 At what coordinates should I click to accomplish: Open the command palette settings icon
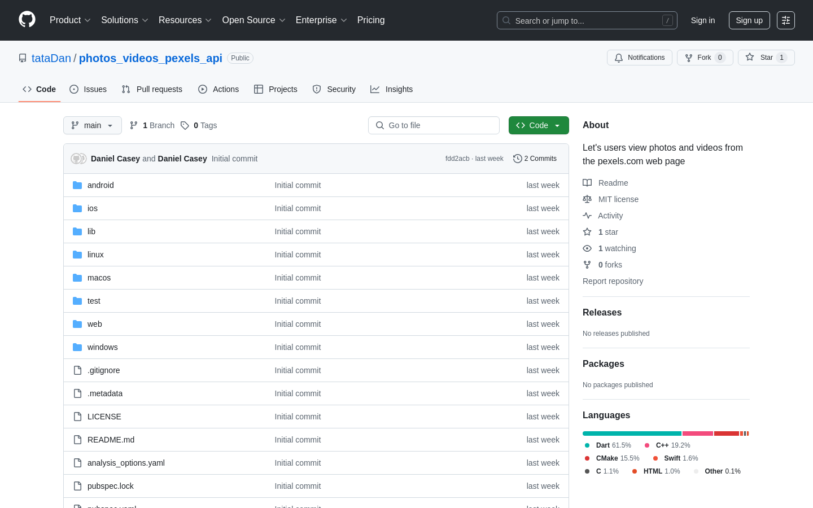pyautogui.click(x=786, y=20)
